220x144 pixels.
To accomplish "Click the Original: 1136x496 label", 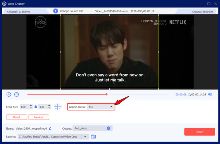I will point(19,12).
